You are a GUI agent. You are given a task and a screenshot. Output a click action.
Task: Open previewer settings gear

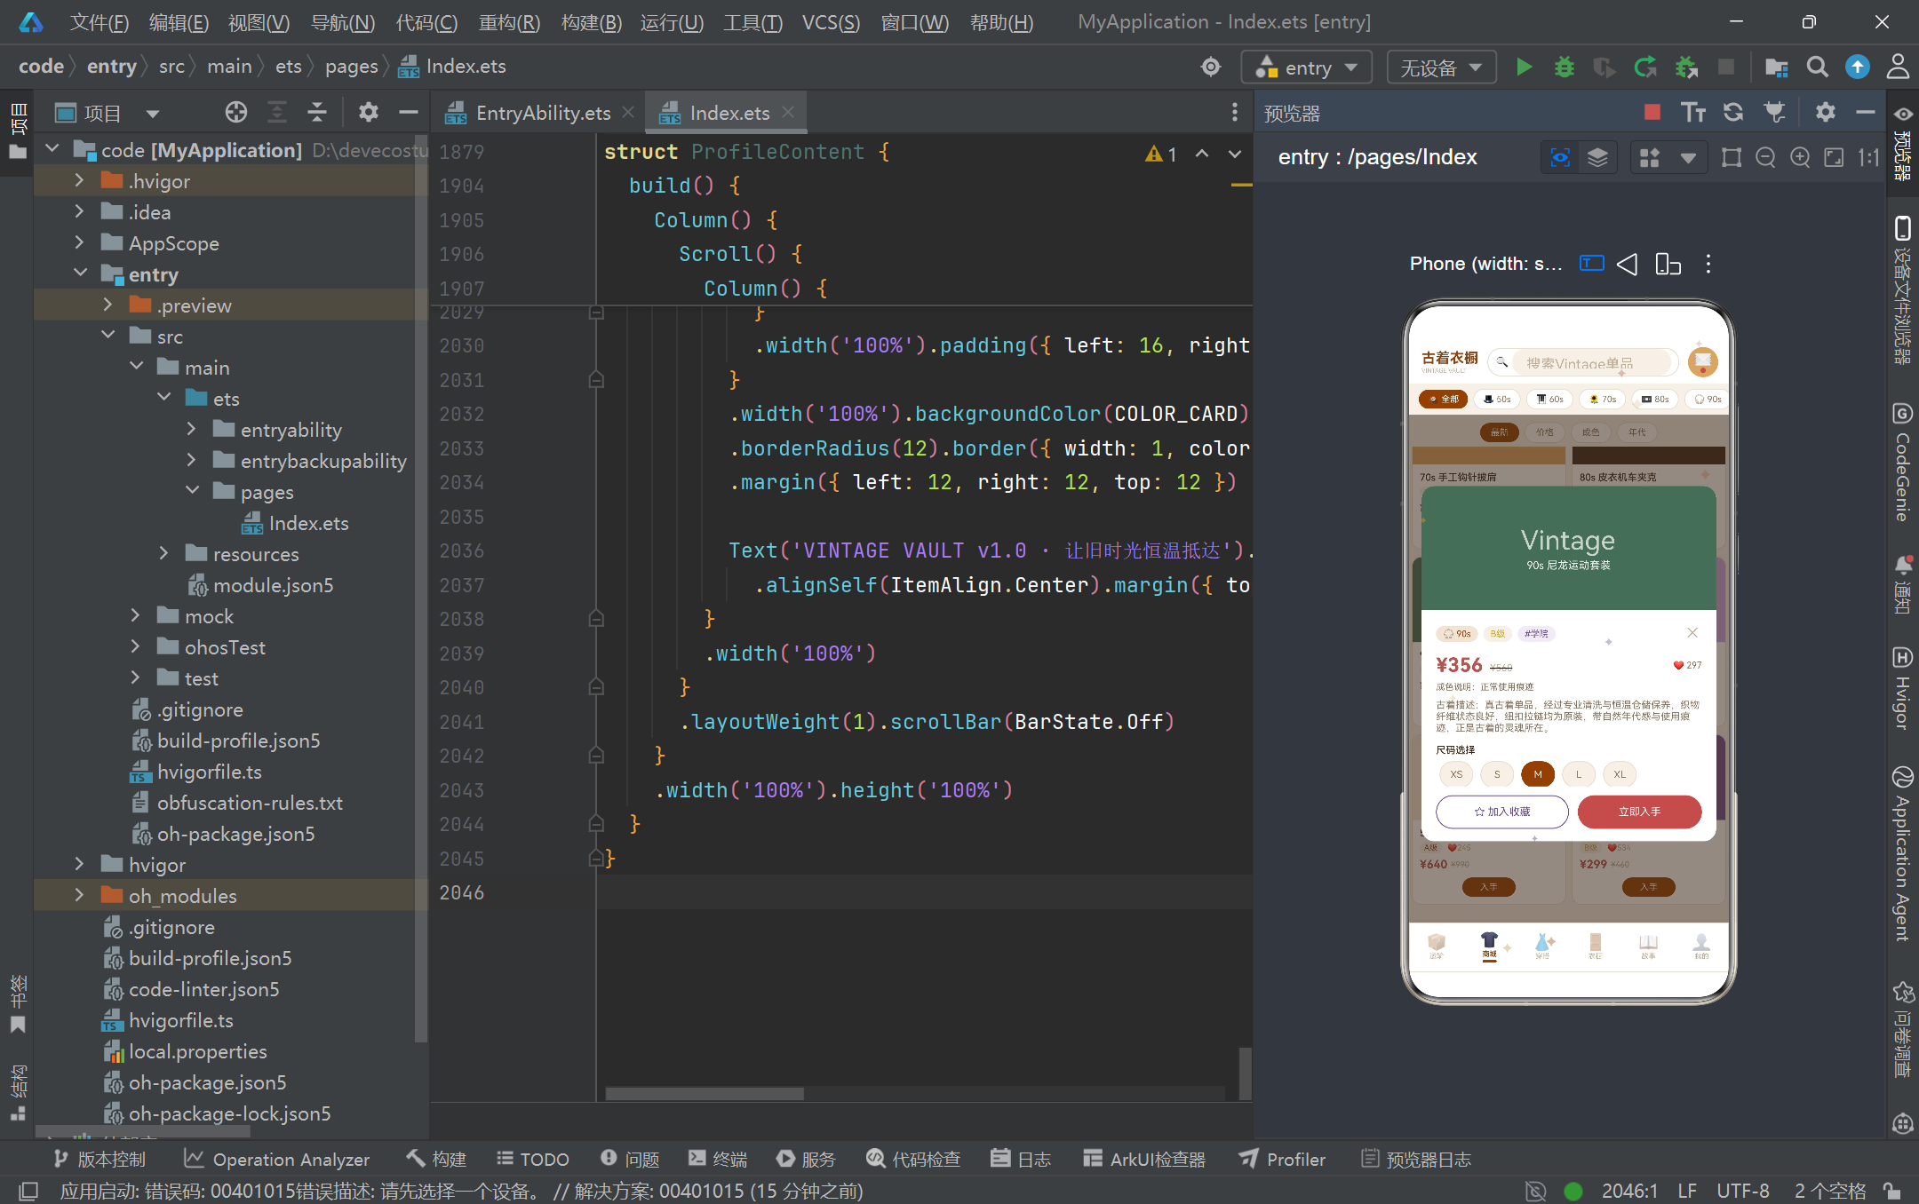(1825, 113)
